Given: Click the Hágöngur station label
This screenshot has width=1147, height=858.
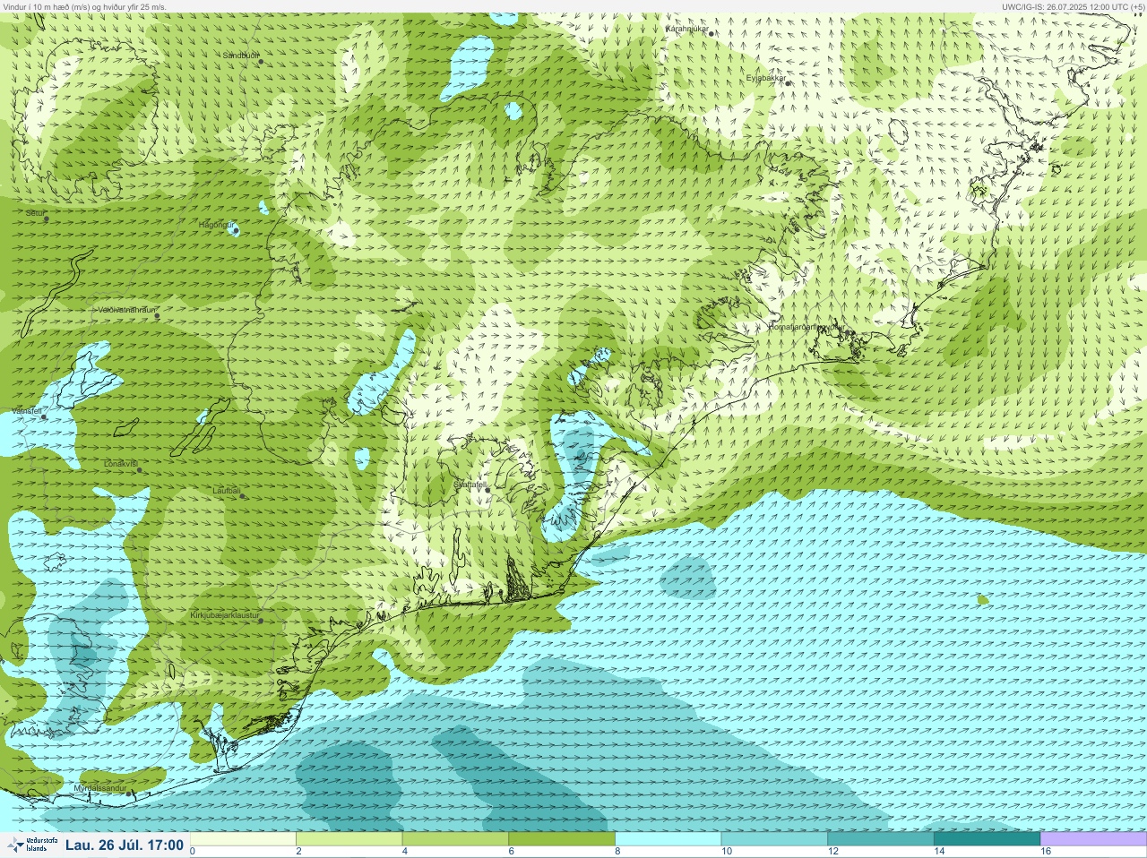Looking at the screenshot, I should [x=216, y=225].
